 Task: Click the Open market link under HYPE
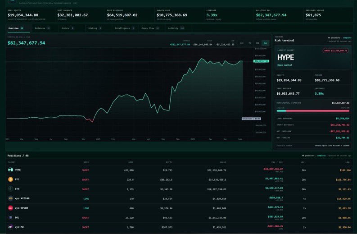click(285, 65)
